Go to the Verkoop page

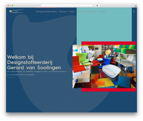[91, 11]
